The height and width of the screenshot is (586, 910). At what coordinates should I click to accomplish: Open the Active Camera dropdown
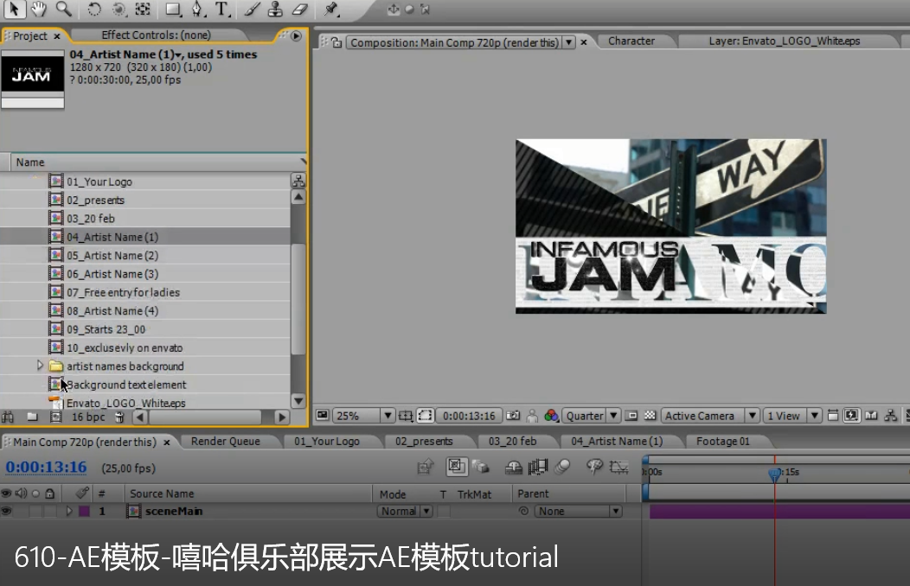tap(752, 416)
